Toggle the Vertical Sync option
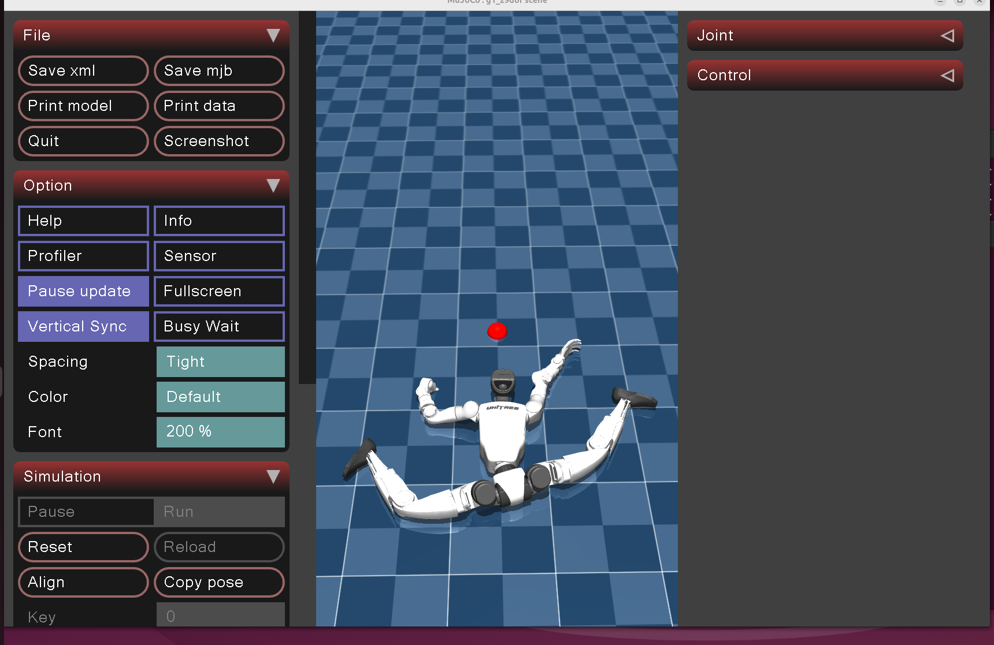The width and height of the screenshot is (994, 645). pyautogui.click(x=83, y=326)
